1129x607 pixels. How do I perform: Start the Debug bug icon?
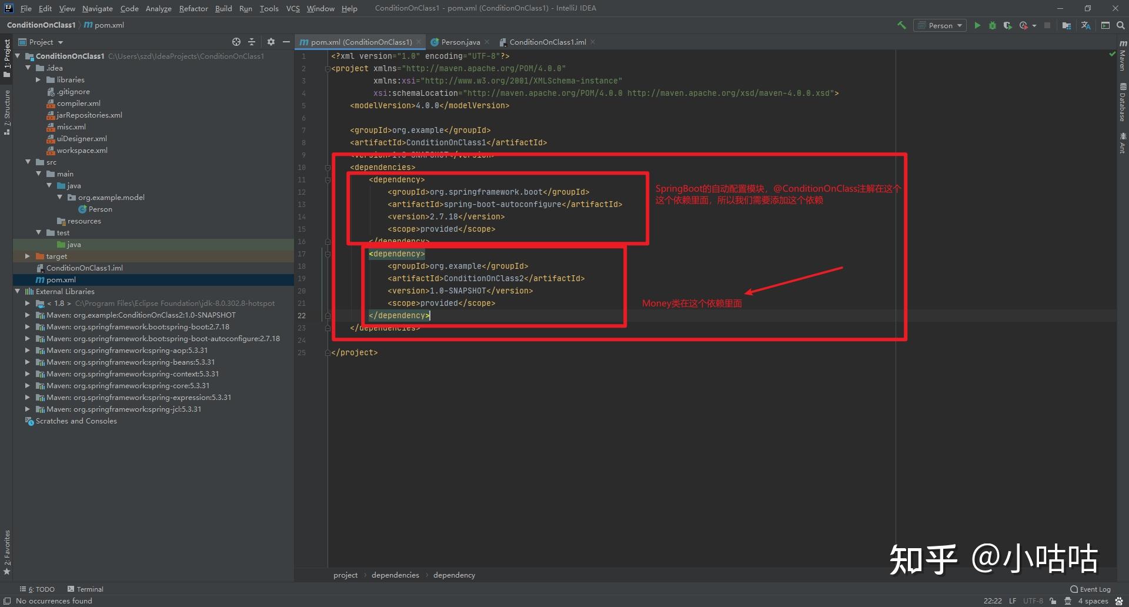click(x=993, y=25)
